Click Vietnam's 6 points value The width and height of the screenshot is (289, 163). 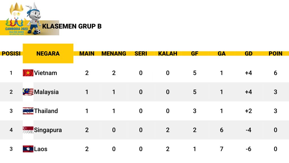coord(275,73)
